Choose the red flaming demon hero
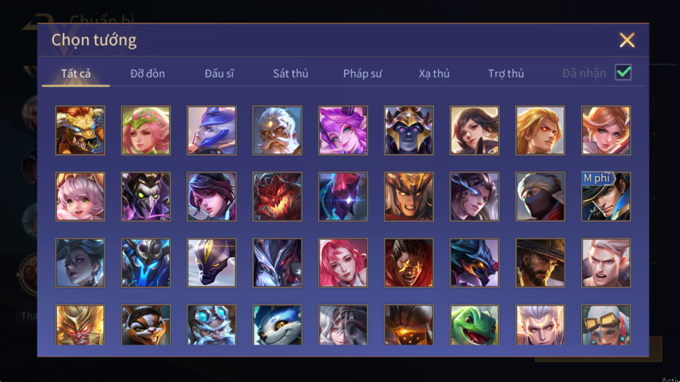Image resolution: width=680 pixels, height=382 pixels. click(277, 197)
